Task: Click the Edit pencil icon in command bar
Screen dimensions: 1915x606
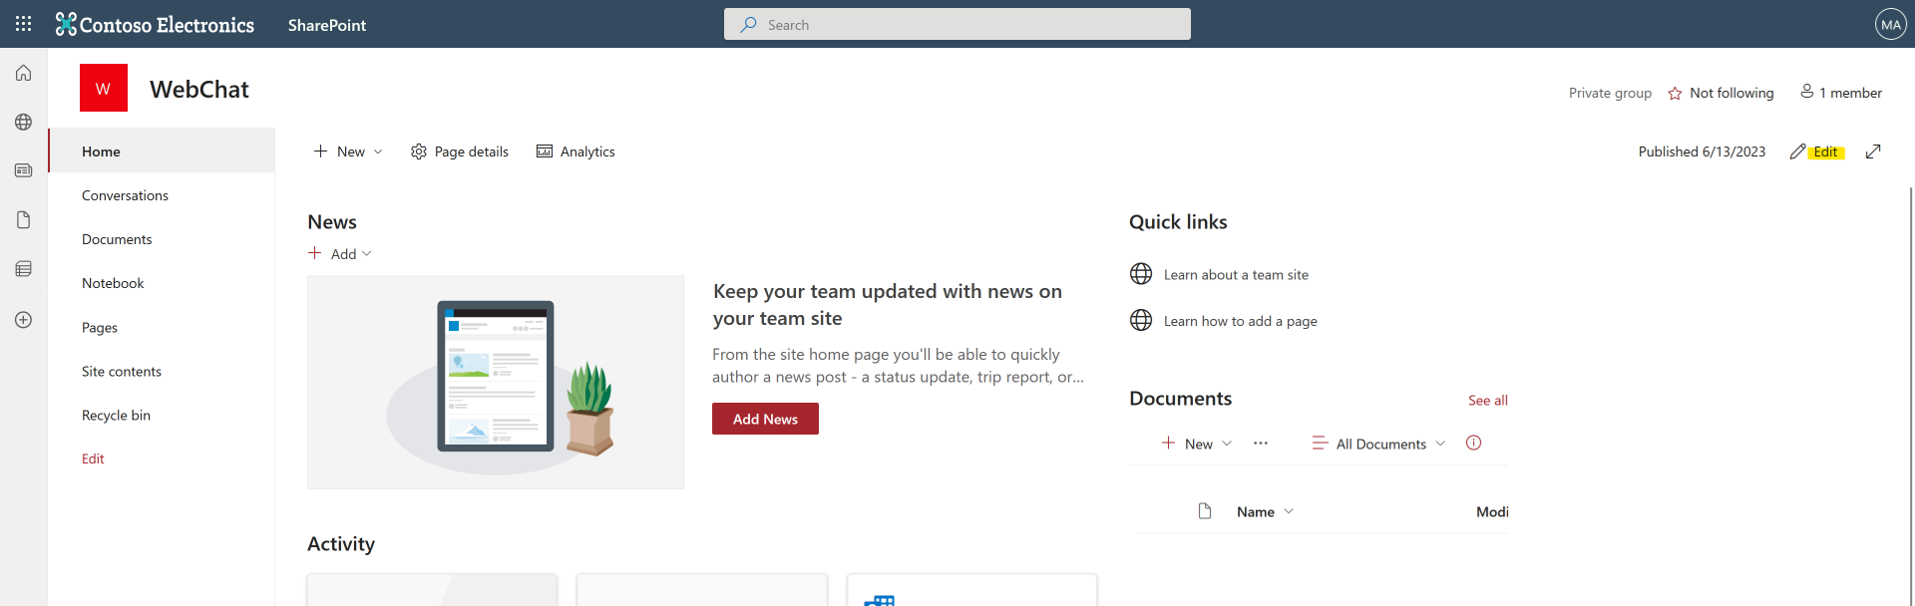Action: pyautogui.click(x=1797, y=151)
